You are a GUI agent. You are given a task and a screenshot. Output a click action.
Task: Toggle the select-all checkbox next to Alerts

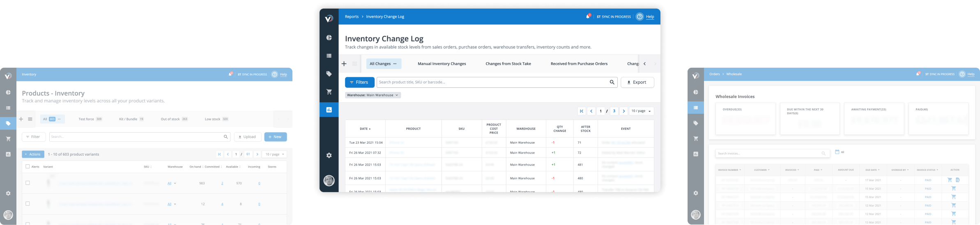(28, 167)
